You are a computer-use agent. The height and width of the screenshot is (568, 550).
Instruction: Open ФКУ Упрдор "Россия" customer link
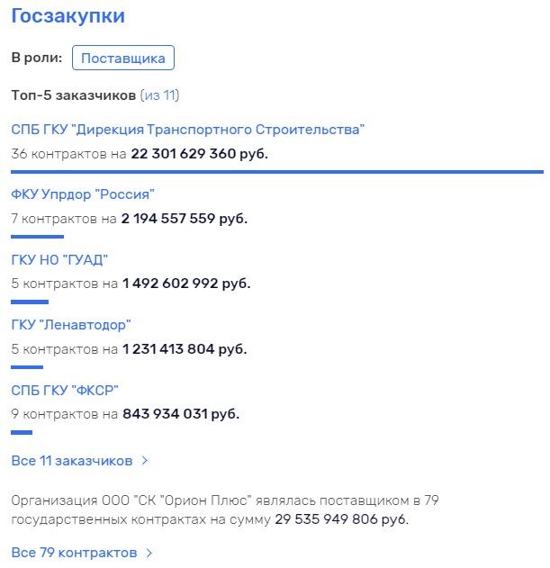tap(83, 194)
